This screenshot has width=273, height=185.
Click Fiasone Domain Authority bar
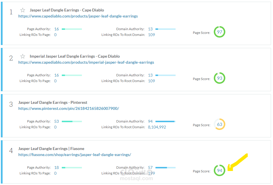tap(165, 168)
